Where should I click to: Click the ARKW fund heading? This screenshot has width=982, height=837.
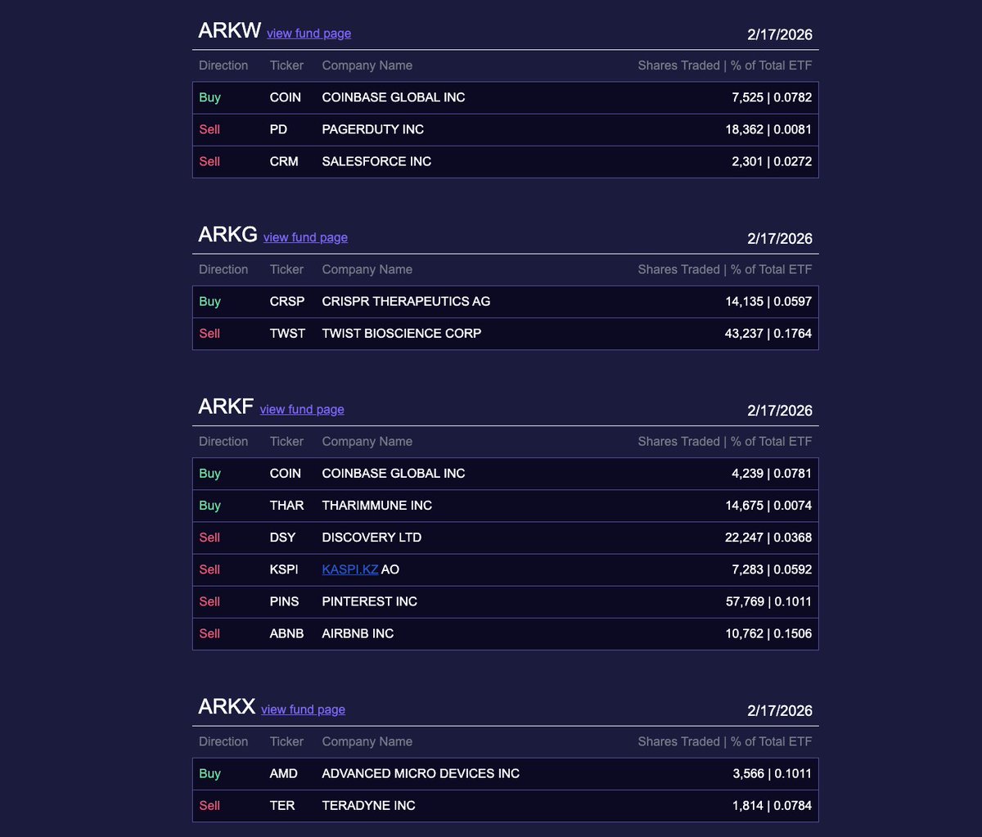point(229,31)
